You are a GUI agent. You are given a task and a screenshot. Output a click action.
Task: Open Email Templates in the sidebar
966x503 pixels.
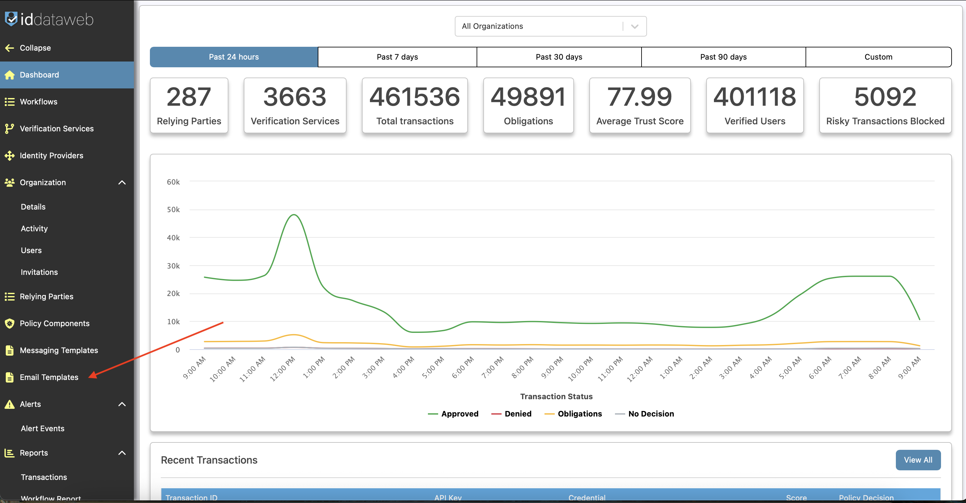coord(49,377)
